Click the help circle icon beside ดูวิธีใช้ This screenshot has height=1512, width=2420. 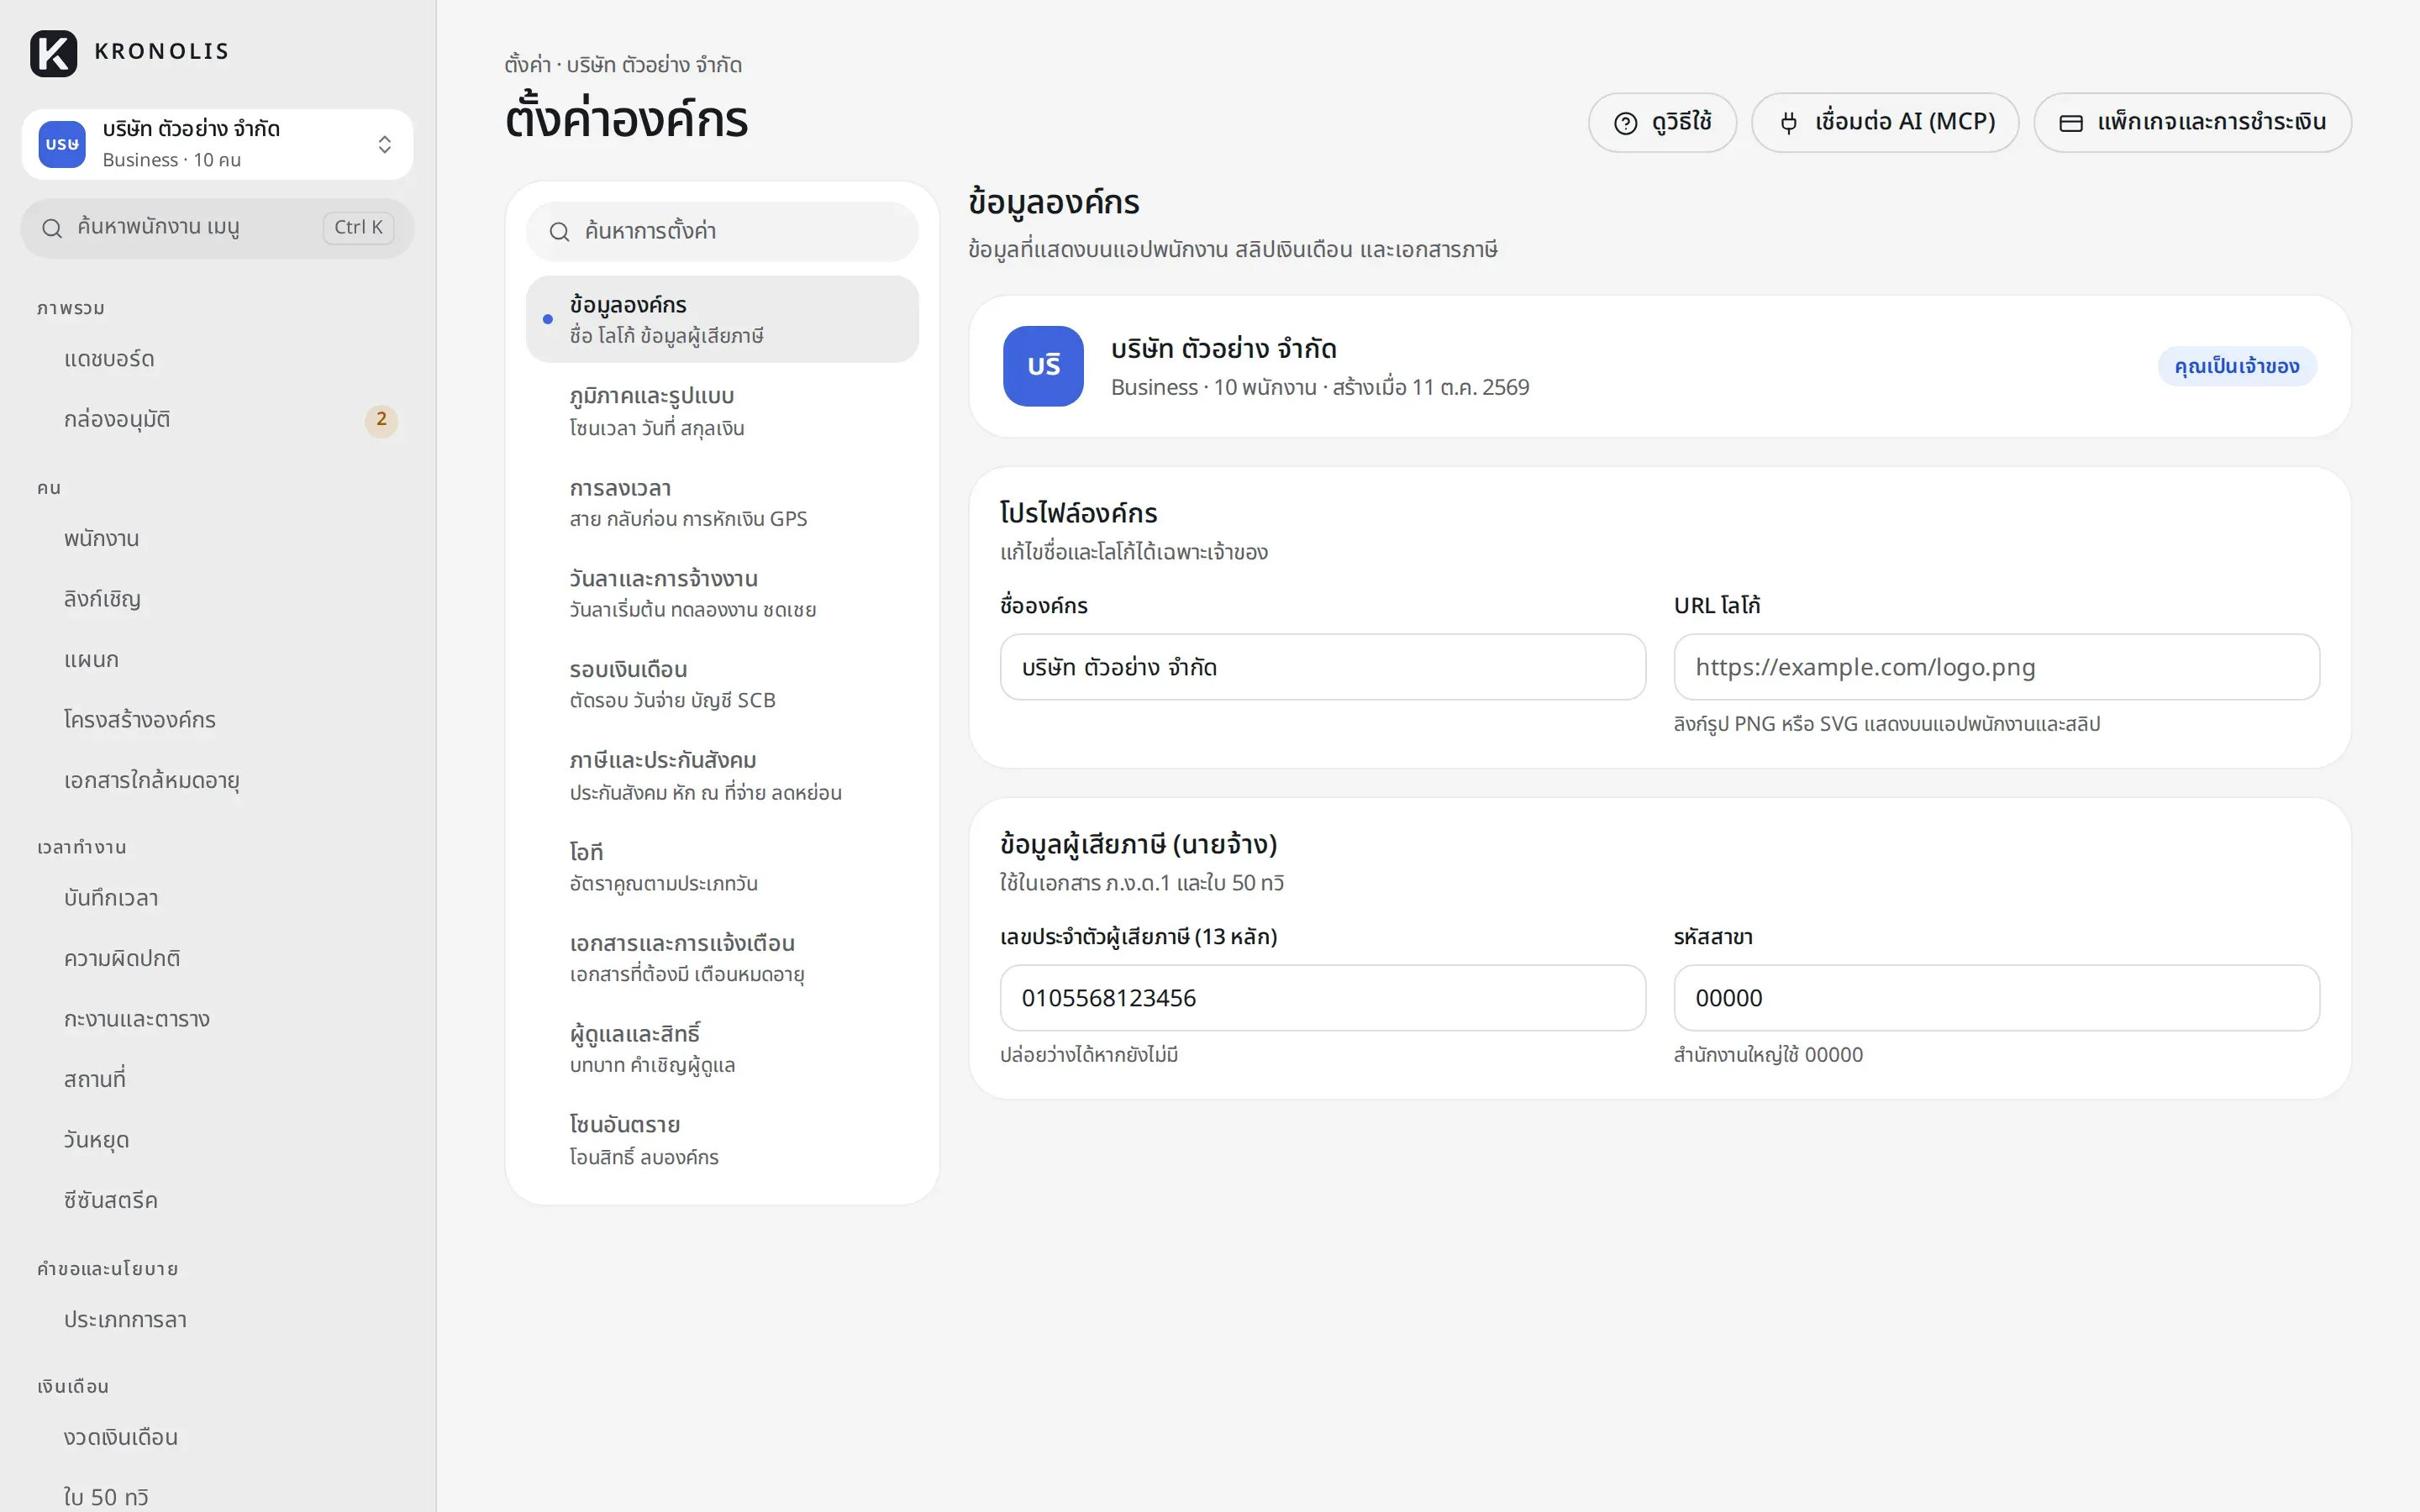1626,123
